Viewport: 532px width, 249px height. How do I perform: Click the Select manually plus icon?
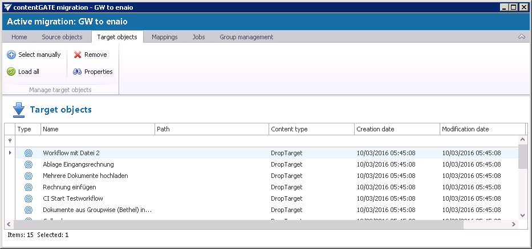(x=11, y=55)
